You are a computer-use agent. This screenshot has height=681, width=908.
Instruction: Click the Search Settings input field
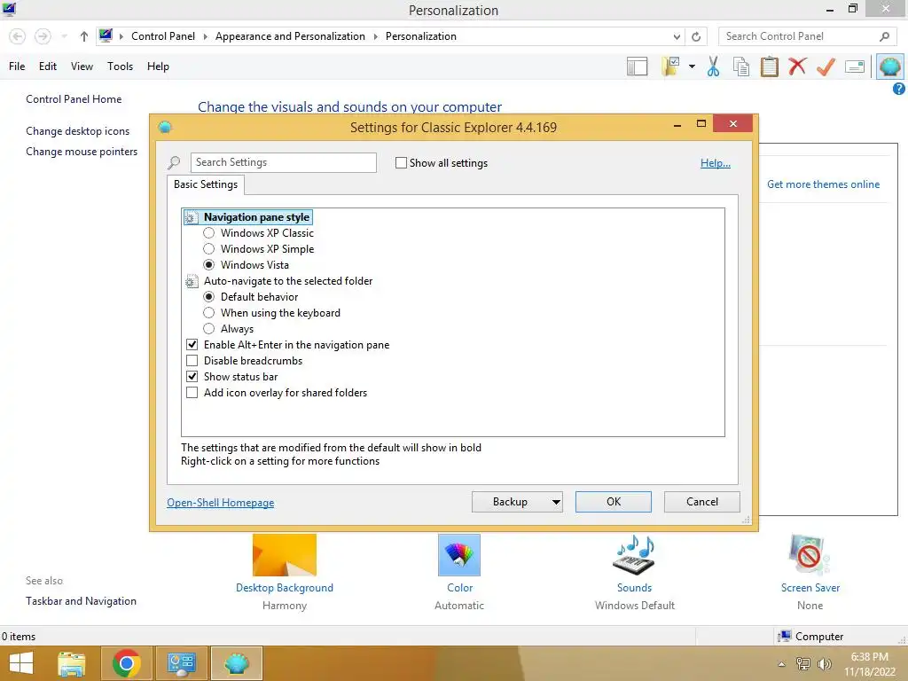click(283, 163)
